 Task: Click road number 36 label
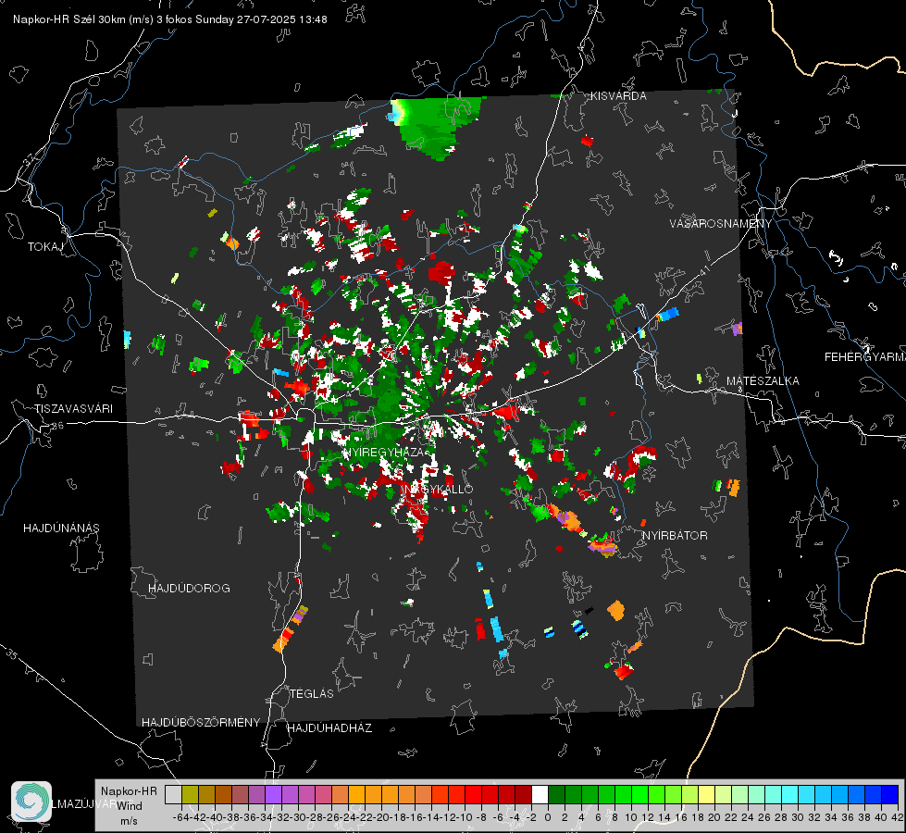[x=57, y=426]
